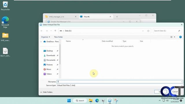Screen dimensions: 185x104
Task: Select OneDrive - Personal in sidebar
Action: 51,42
